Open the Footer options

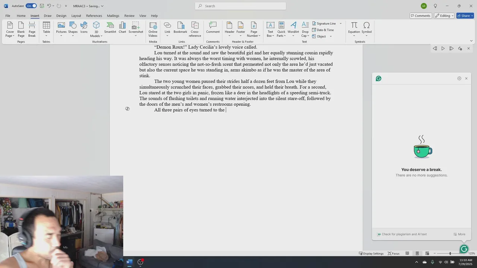[x=241, y=29]
